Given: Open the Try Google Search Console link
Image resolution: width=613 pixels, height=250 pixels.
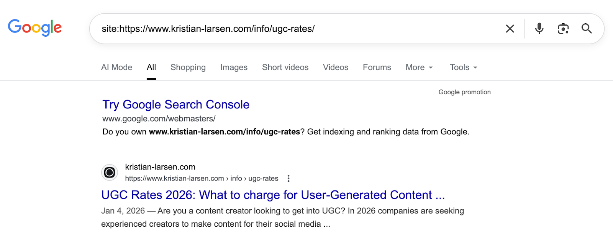Looking at the screenshot, I should coord(176,105).
